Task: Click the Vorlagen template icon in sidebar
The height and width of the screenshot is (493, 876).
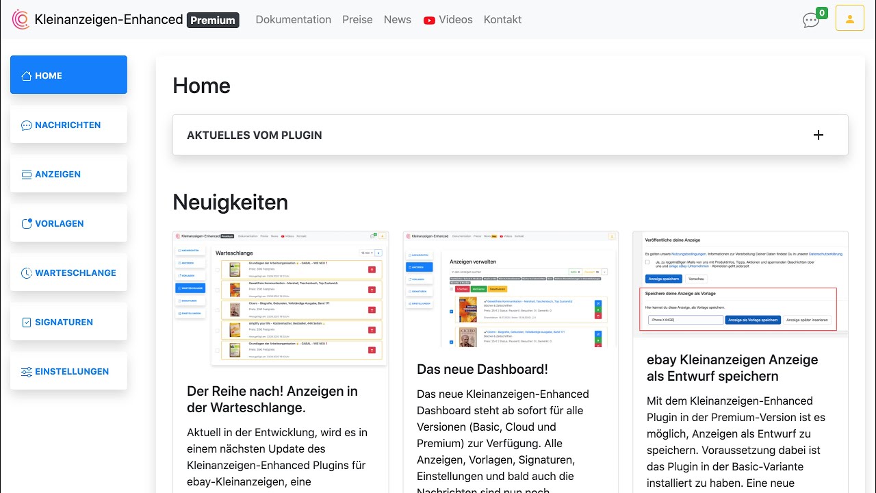Action: tap(27, 223)
